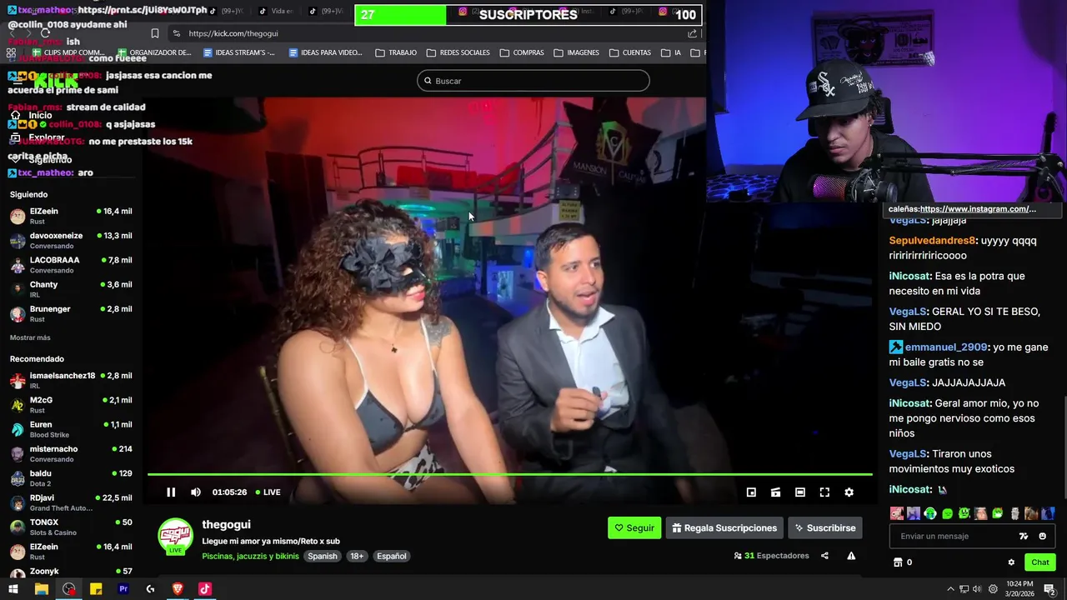Open Piscinas, jacuzzis y bikinis category
This screenshot has height=600, width=1067.
click(250, 556)
